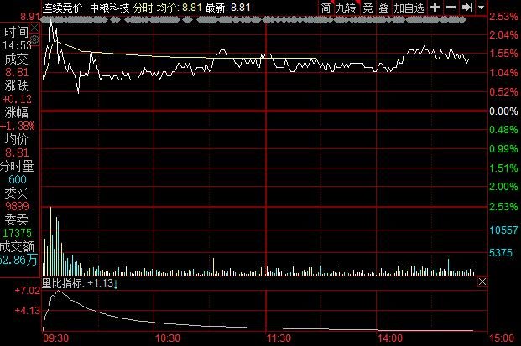
Task: Open the 九转 indicator button
Action: pos(346,8)
